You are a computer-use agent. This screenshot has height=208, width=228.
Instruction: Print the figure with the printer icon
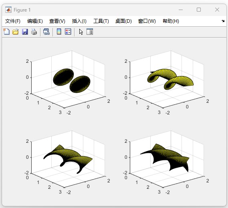pyautogui.click(x=34, y=32)
